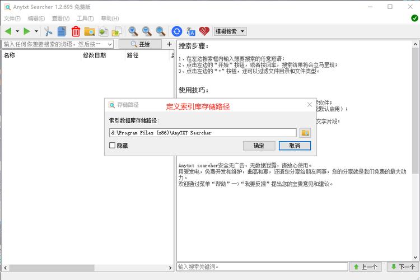Screen dimensions: 420x280
Task: Click the blue document copy icon
Action: point(62,31)
